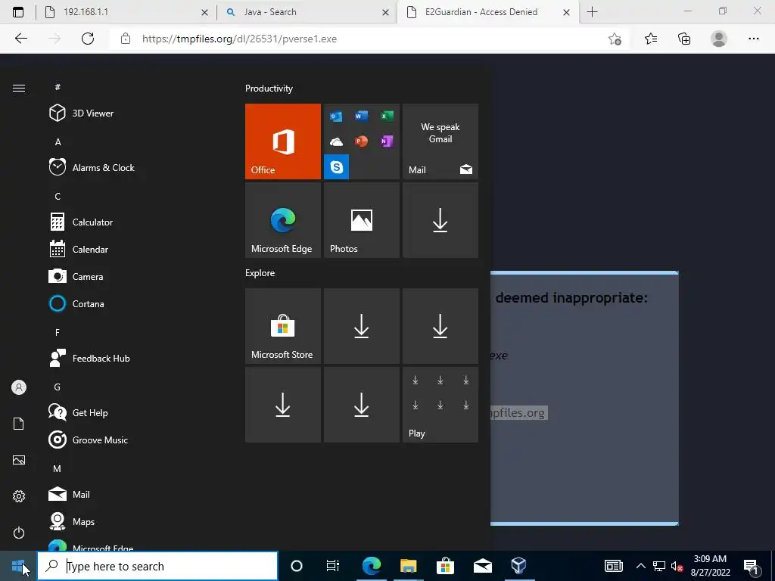Switch to Java - Search tab
Screen dimensions: 775x581
coord(307,12)
